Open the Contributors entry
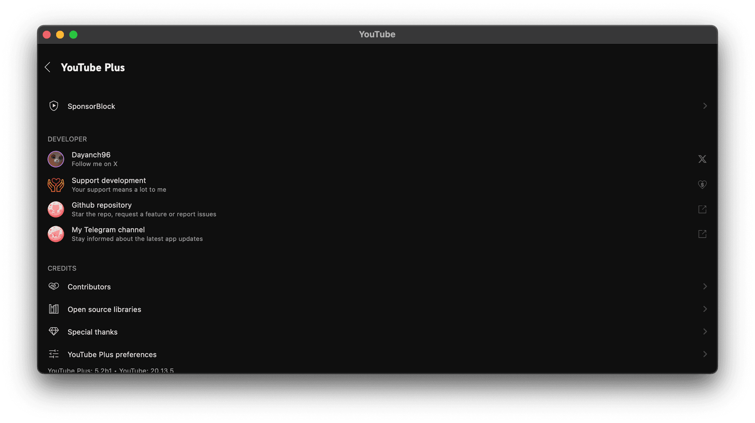Viewport: 755px width, 423px height. point(377,287)
